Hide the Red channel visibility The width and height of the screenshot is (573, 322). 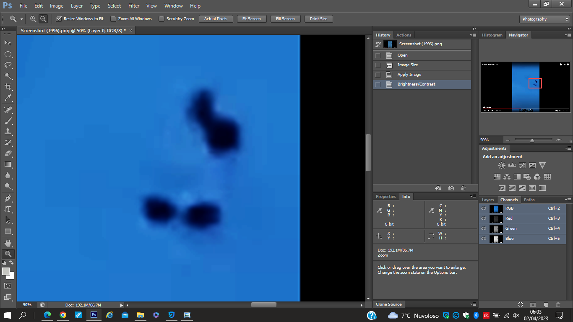(484, 218)
